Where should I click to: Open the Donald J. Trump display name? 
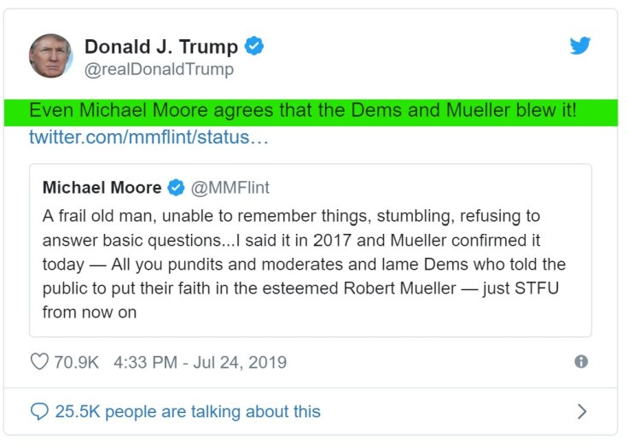pos(161,47)
